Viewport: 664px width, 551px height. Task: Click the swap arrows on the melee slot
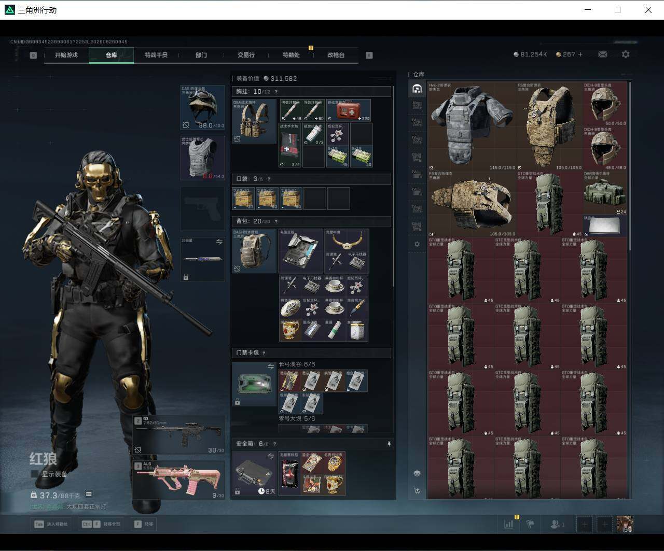[x=219, y=242]
